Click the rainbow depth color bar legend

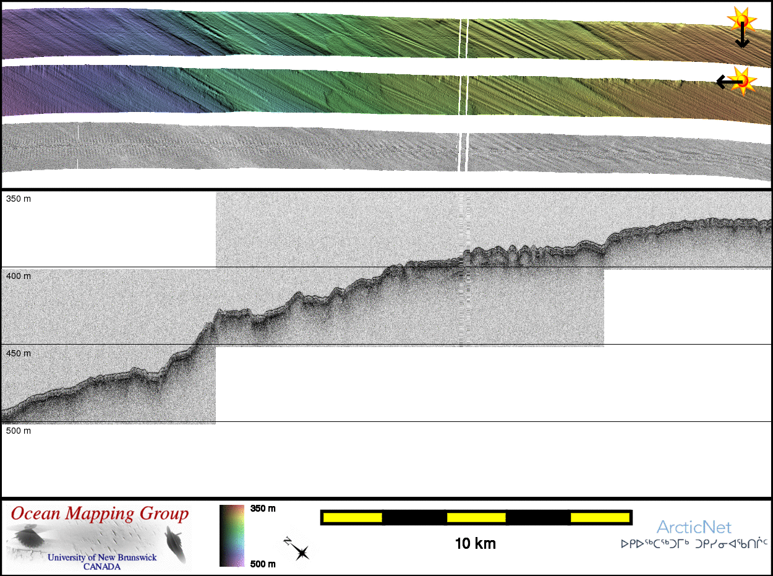pyautogui.click(x=232, y=536)
